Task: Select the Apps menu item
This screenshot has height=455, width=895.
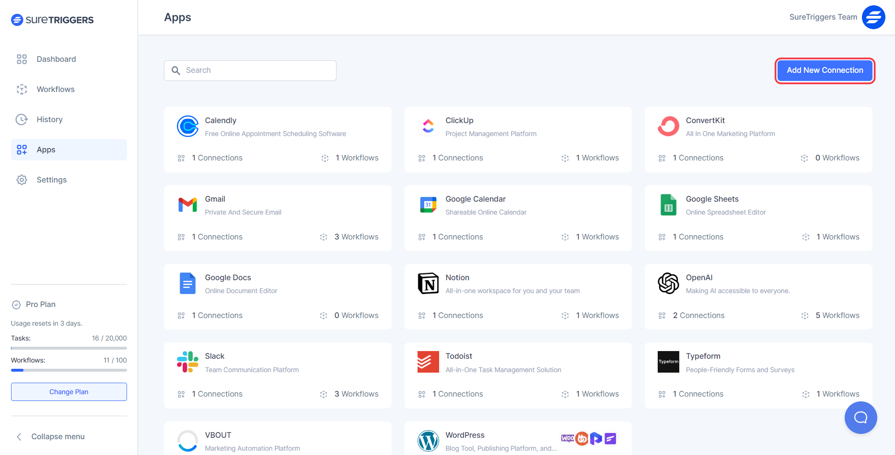Action: pos(69,149)
